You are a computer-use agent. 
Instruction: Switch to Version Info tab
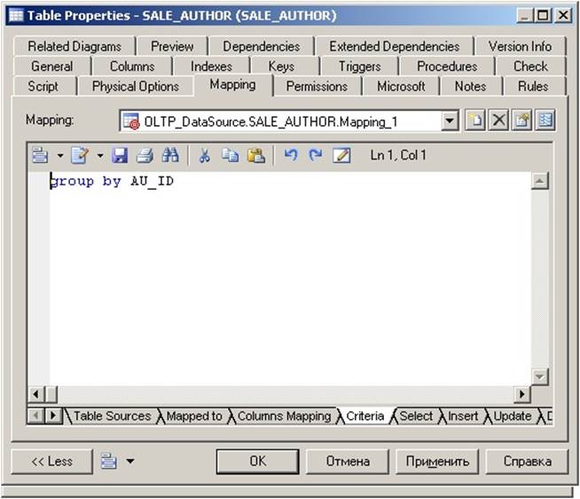tap(520, 46)
